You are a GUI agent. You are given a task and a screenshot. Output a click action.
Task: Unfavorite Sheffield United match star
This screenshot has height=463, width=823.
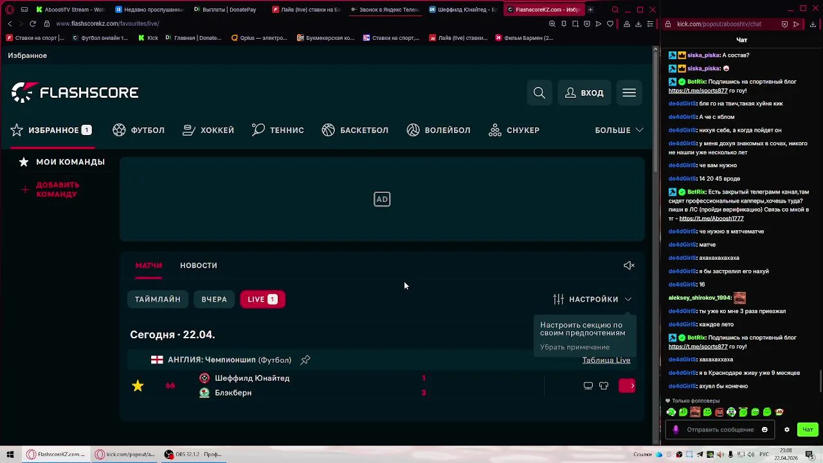tap(138, 386)
